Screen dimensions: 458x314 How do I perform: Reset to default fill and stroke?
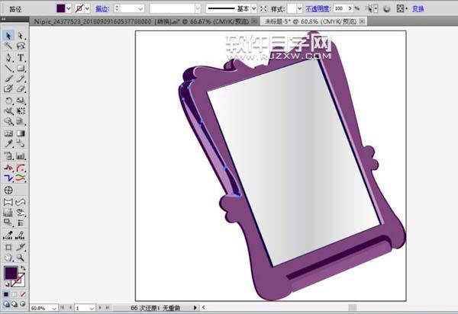(x=6, y=284)
